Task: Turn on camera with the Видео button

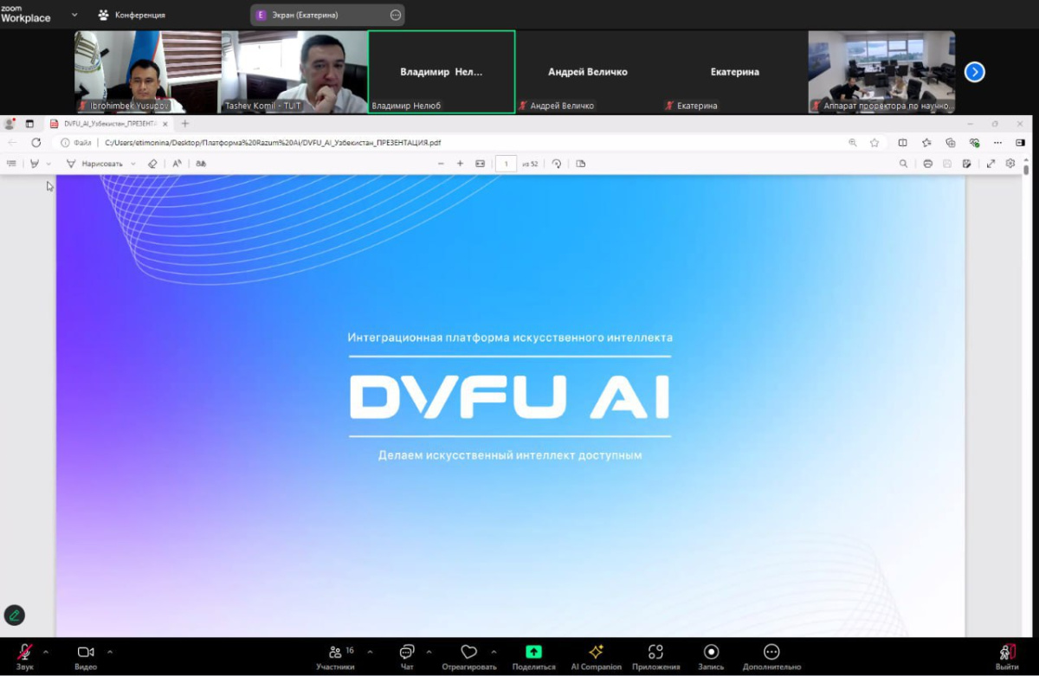Action: (x=86, y=657)
